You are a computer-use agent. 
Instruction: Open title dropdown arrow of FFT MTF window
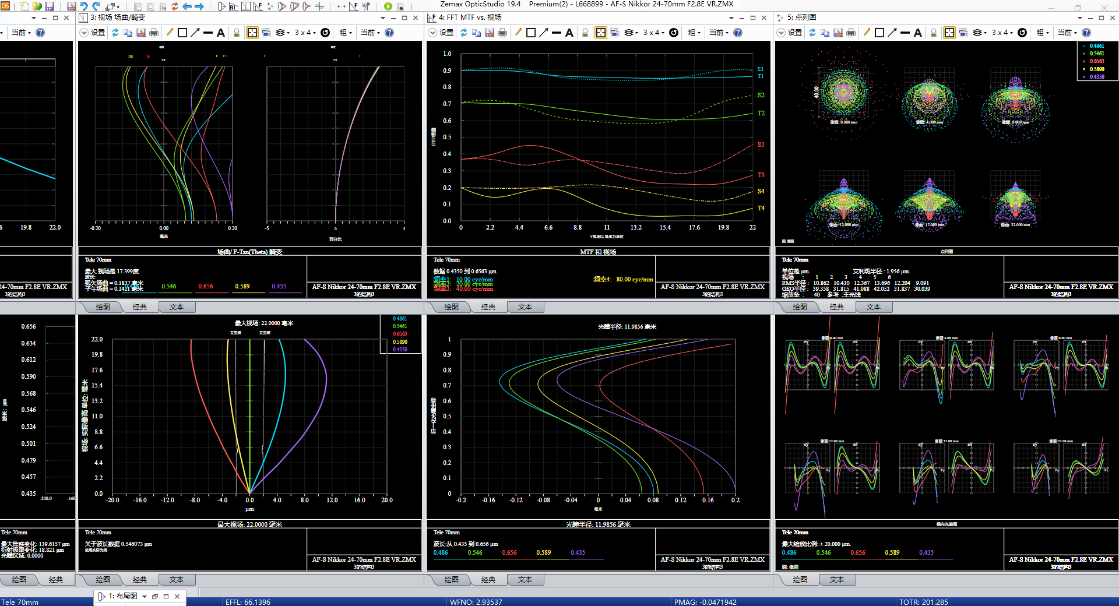pyautogui.click(x=731, y=18)
